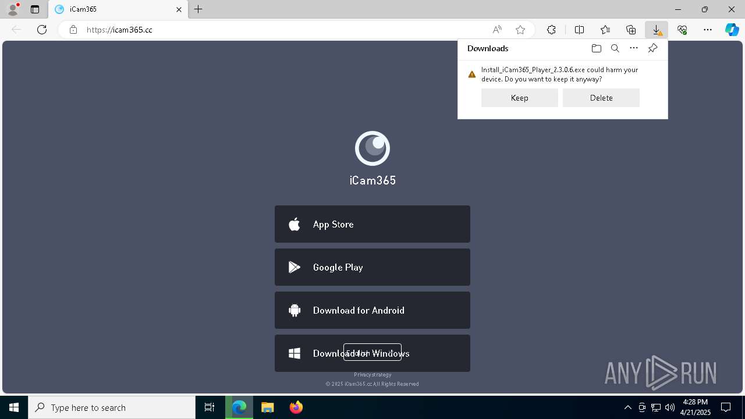Open more options in Downloads panel
The width and height of the screenshot is (745, 419).
click(x=634, y=48)
